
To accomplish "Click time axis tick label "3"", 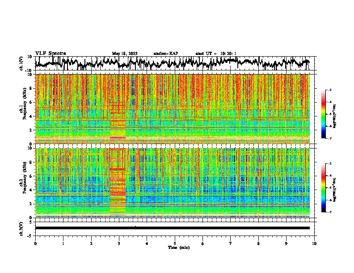I will point(119,244).
